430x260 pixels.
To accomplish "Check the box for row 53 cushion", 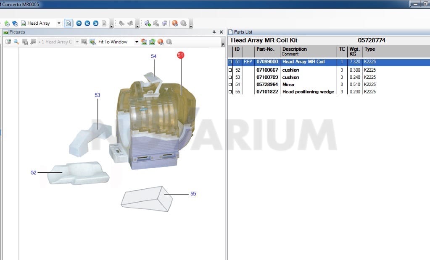I will tap(230, 77).
